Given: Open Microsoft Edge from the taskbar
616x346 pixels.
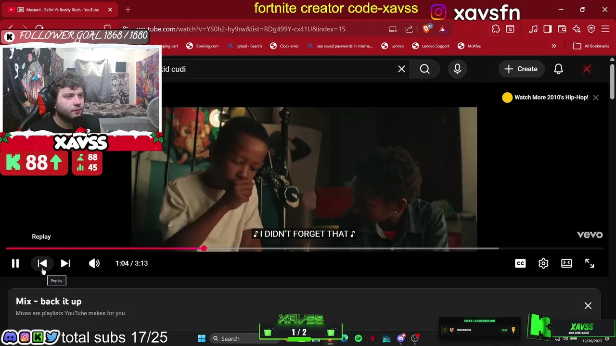Looking at the screenshot, I should [345, 338].
